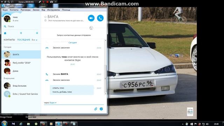This screenshot has width=224, height=126.
Task: Click the volume speaker icon in tray
Action: coord(208,124)
